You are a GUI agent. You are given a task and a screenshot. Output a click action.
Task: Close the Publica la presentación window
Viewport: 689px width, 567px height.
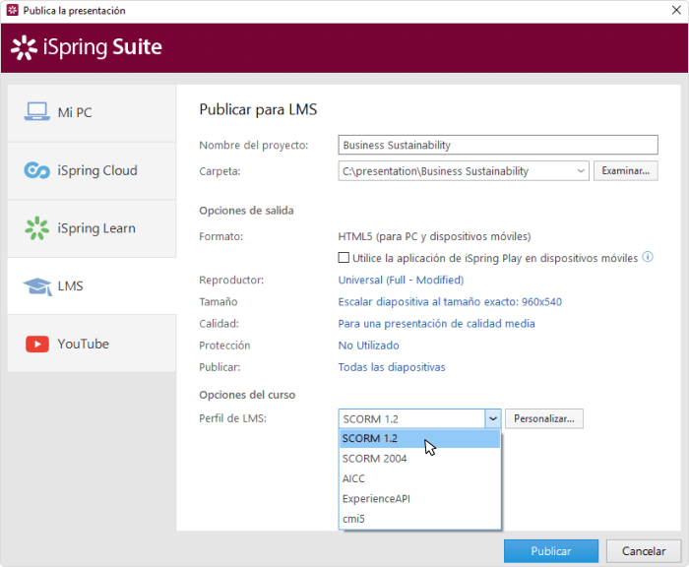coord(676,10)
